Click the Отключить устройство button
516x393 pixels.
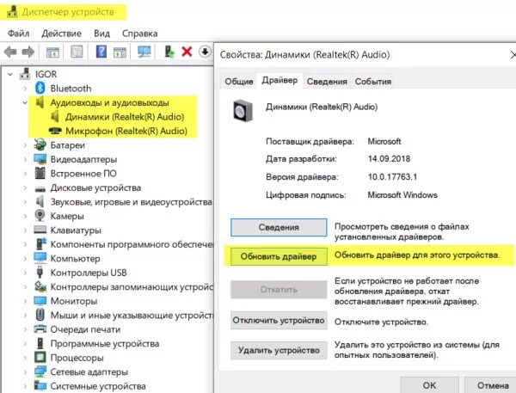[x=279, y=320]
